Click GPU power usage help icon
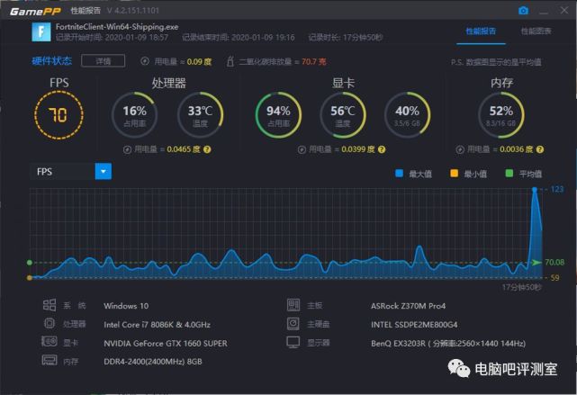The height and width of the screenshot is (395, 577). [x=382, y=149]
